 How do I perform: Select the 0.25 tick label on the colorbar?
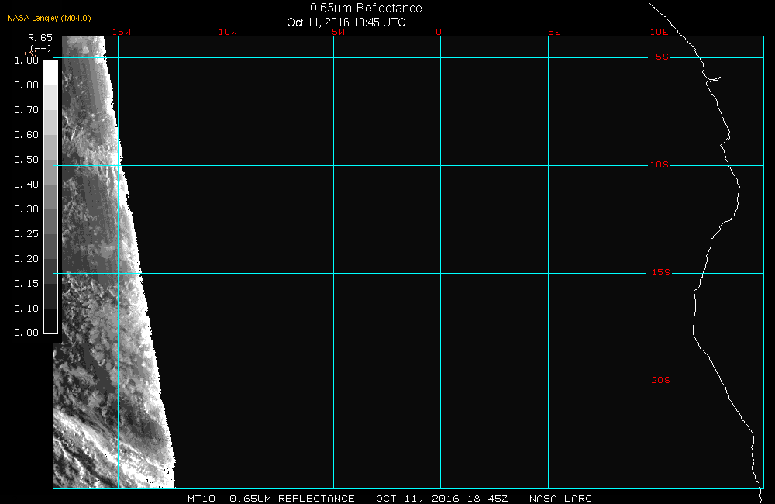[26, 234]
